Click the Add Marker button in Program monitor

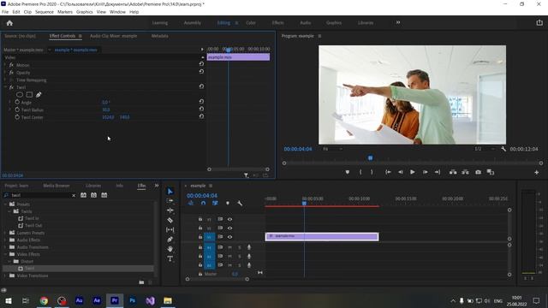click(x=347, y=172)
